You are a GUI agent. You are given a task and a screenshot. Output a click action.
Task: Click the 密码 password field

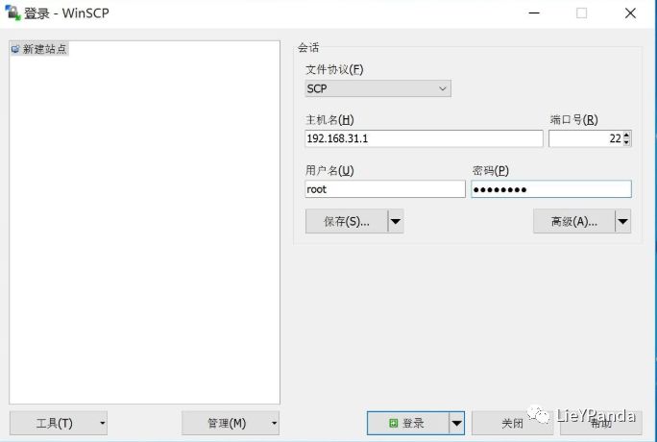click(551, 189)
